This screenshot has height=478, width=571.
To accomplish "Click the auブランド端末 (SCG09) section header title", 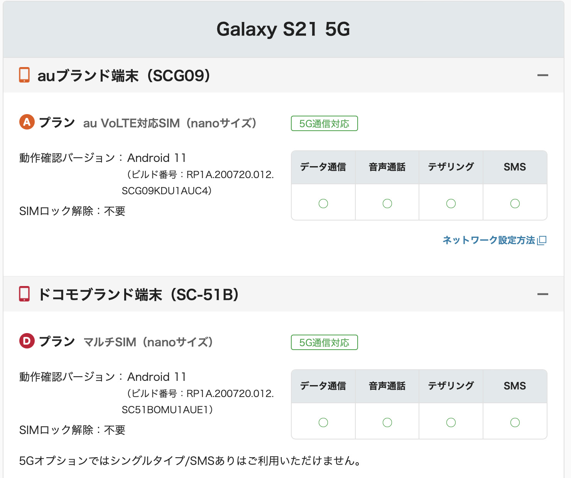I will point(123,76).
